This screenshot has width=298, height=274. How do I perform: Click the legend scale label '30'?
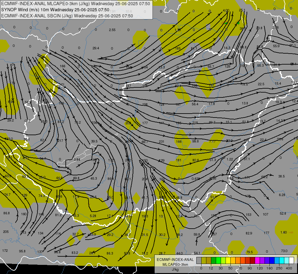pos(221,268)
